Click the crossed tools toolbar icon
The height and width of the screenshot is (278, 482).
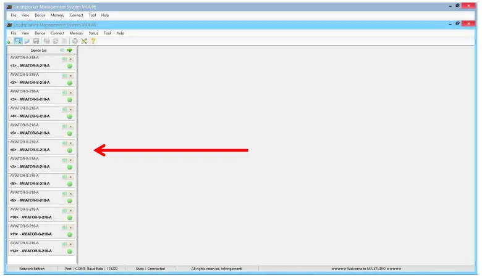(x=84, y=41)
